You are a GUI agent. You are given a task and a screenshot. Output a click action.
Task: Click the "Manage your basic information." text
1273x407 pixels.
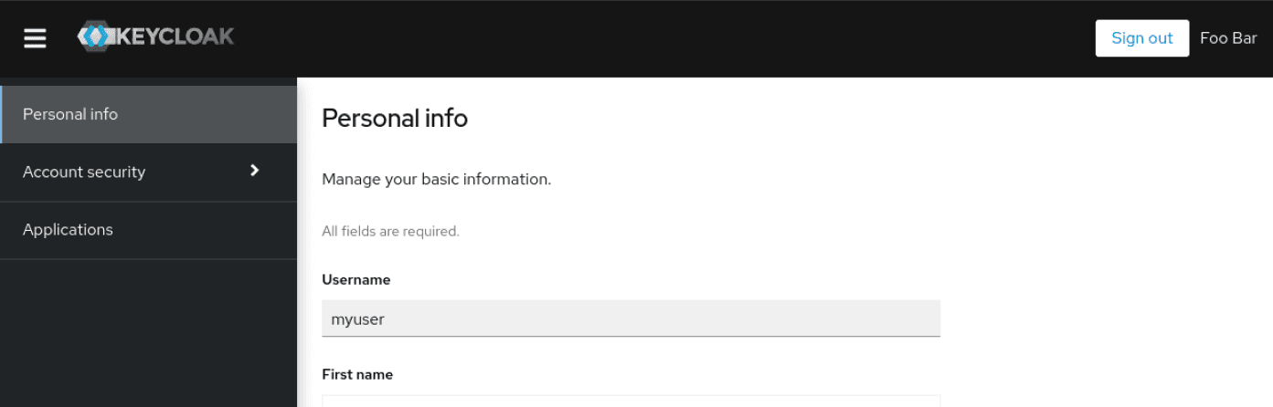point(436,179)
